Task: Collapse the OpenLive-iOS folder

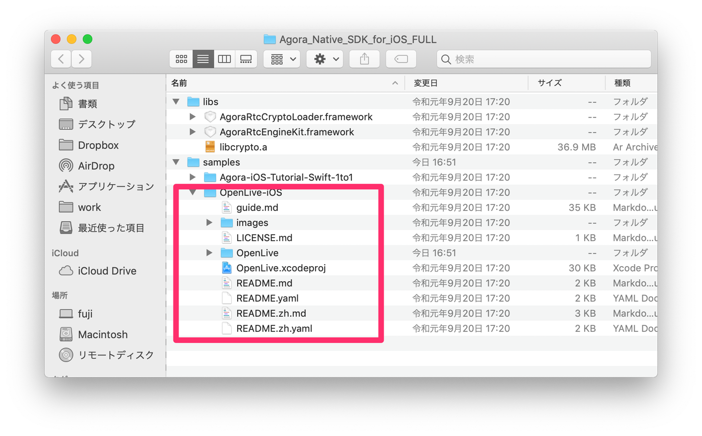Action: coord(193,192)
